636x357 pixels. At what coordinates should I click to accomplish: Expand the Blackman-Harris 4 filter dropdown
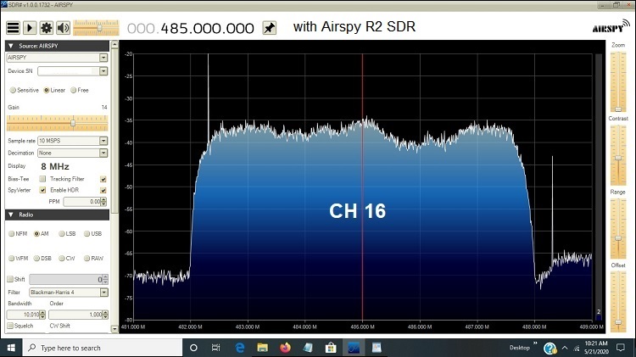pos(103,292)
